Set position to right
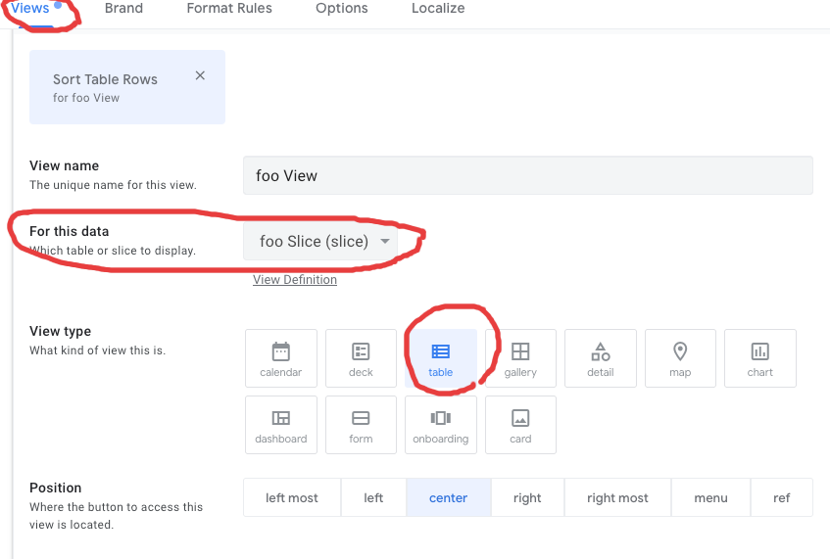830x559 pixels. coord(527,497)
